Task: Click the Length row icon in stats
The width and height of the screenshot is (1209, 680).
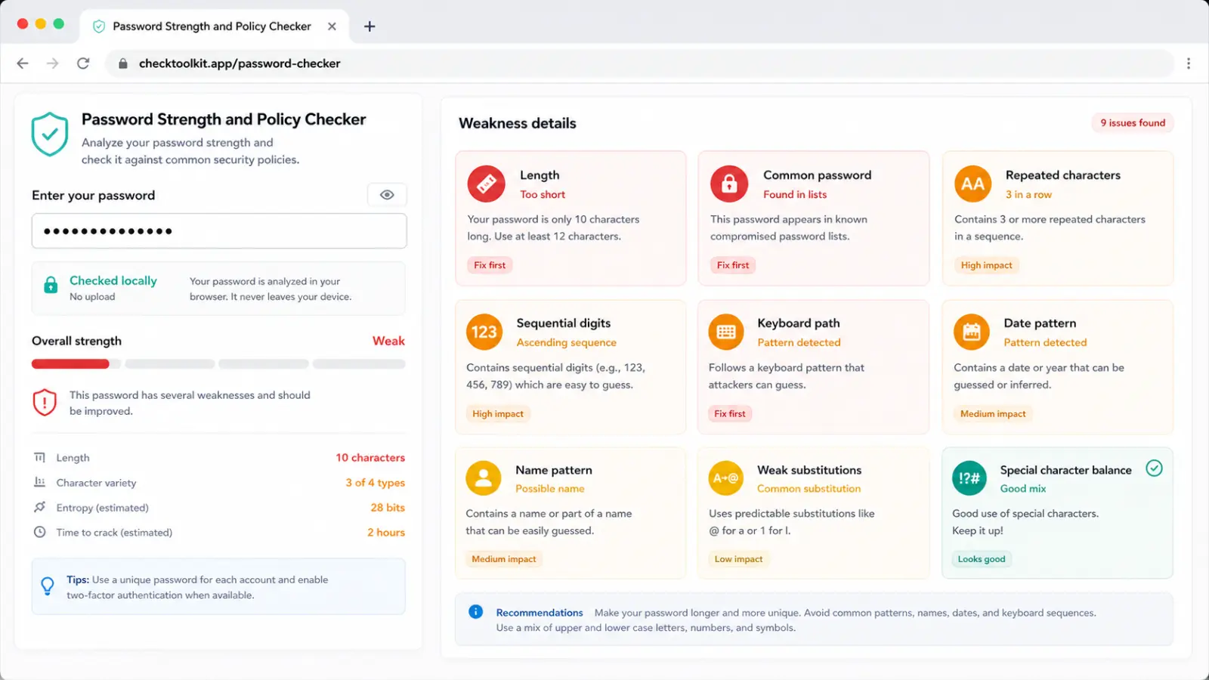Action: pos(40,457)
